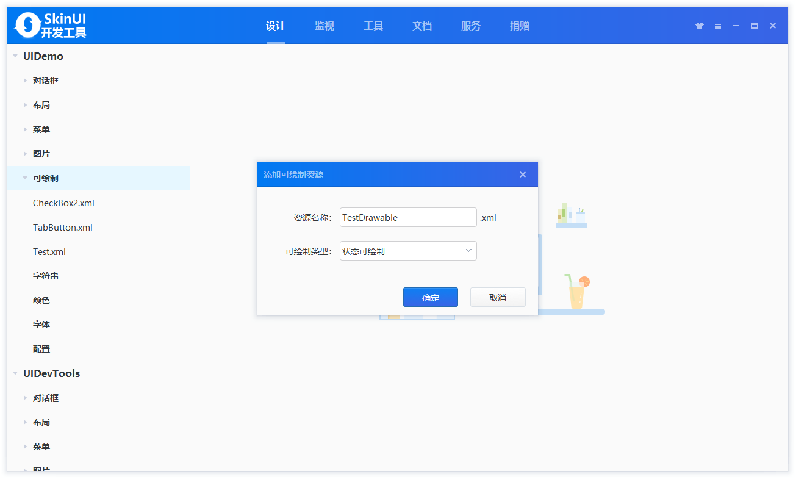Open the skin theme t-shirt icon

[x=700, y=26]
